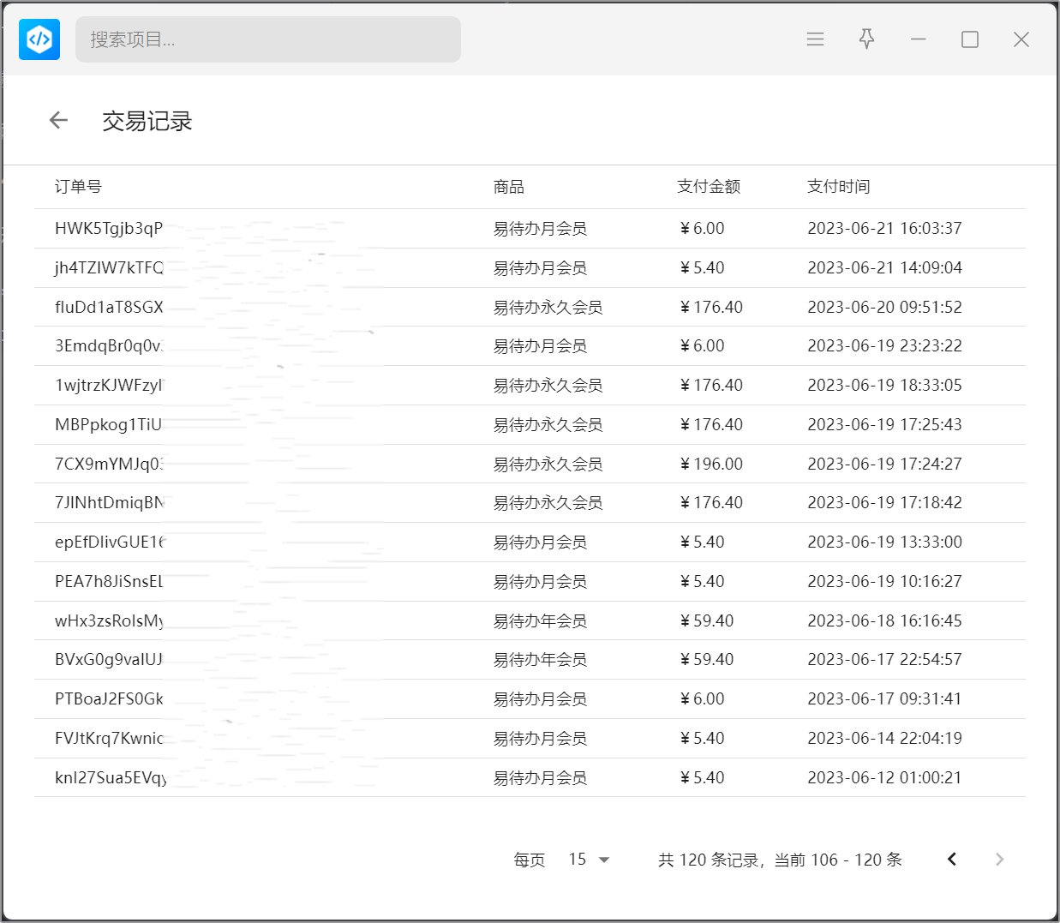Select order HWK5Tgjb3qP

pos(109,229)
